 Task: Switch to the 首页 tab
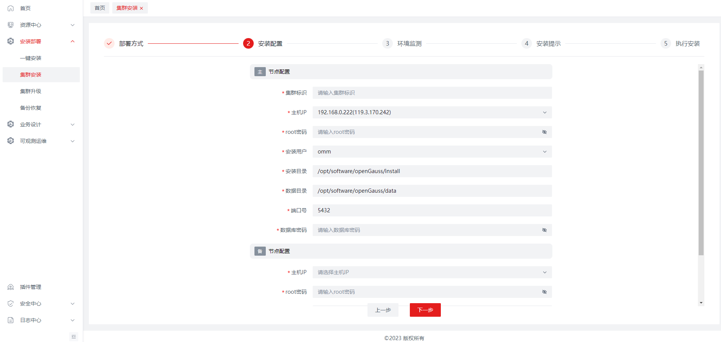100,8
